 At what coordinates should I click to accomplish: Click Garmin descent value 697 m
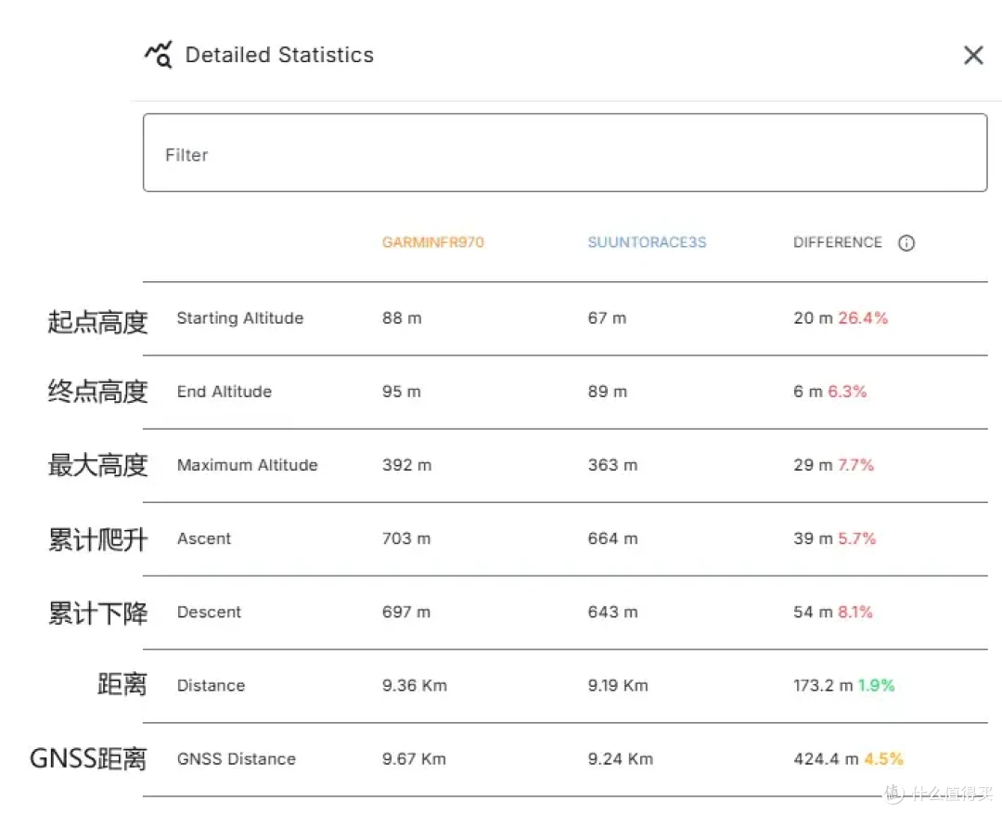406,612
